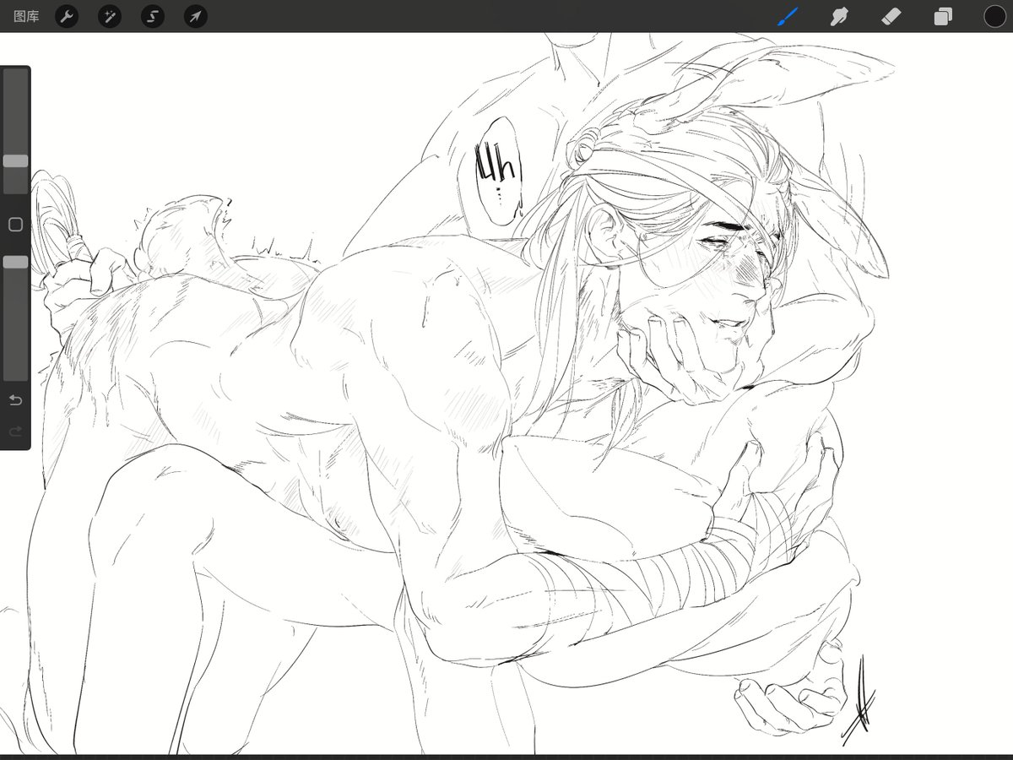Select the Selection S tool
The height and width of the screenshot is (760, 1013).
pyautogui.click(x=153, y=16)
